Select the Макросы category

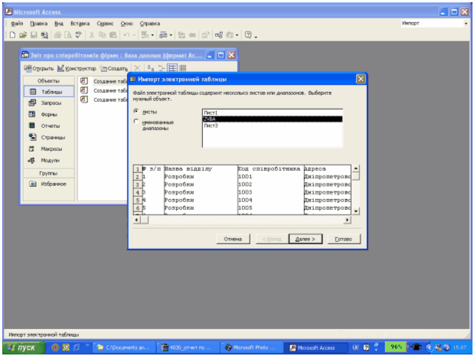51,149
